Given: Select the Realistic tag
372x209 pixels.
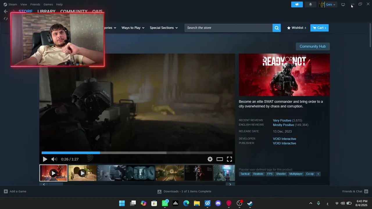Looking at the screenshot, I should [258, 174].
